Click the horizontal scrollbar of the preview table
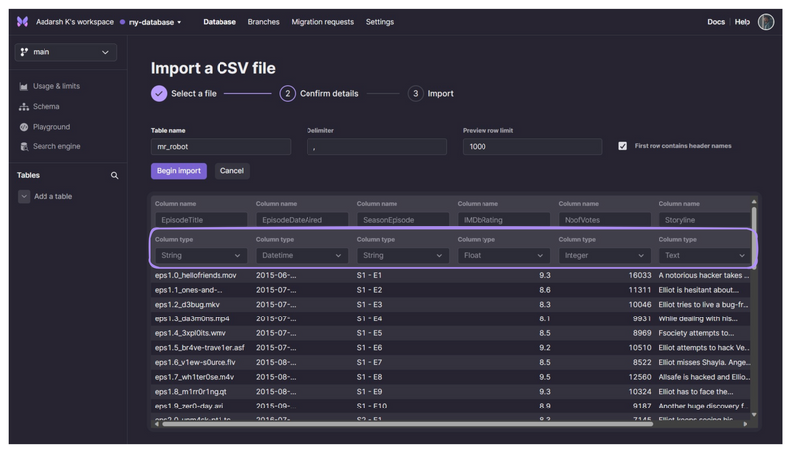Viewport: 791px width, 453px height. tap(407, 424)
